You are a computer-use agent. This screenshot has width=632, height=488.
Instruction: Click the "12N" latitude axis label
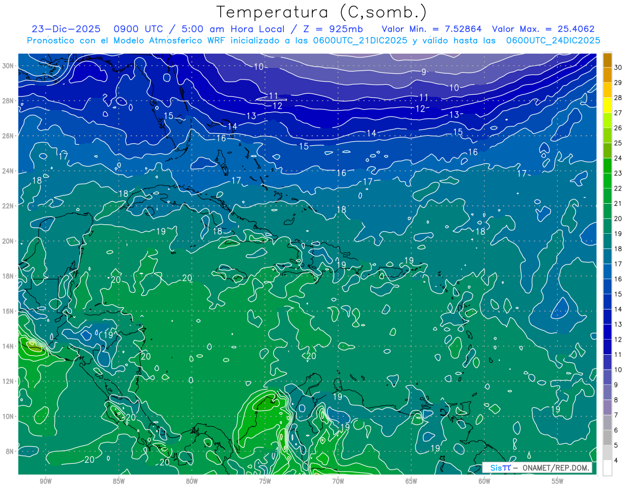pos(9,381)
